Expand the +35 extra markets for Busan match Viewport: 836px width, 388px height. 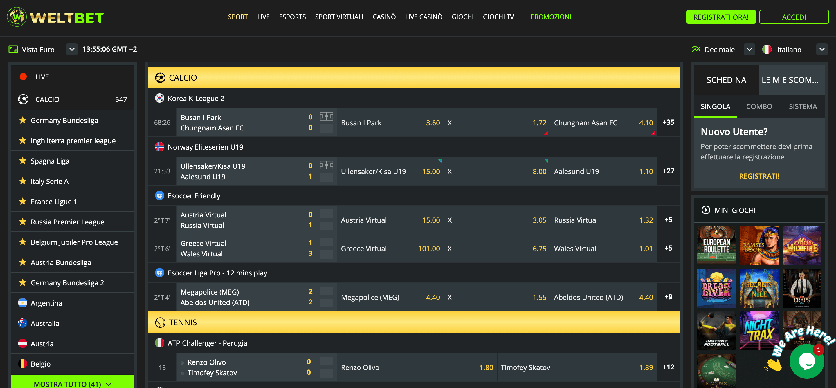(x=668, y=123)
